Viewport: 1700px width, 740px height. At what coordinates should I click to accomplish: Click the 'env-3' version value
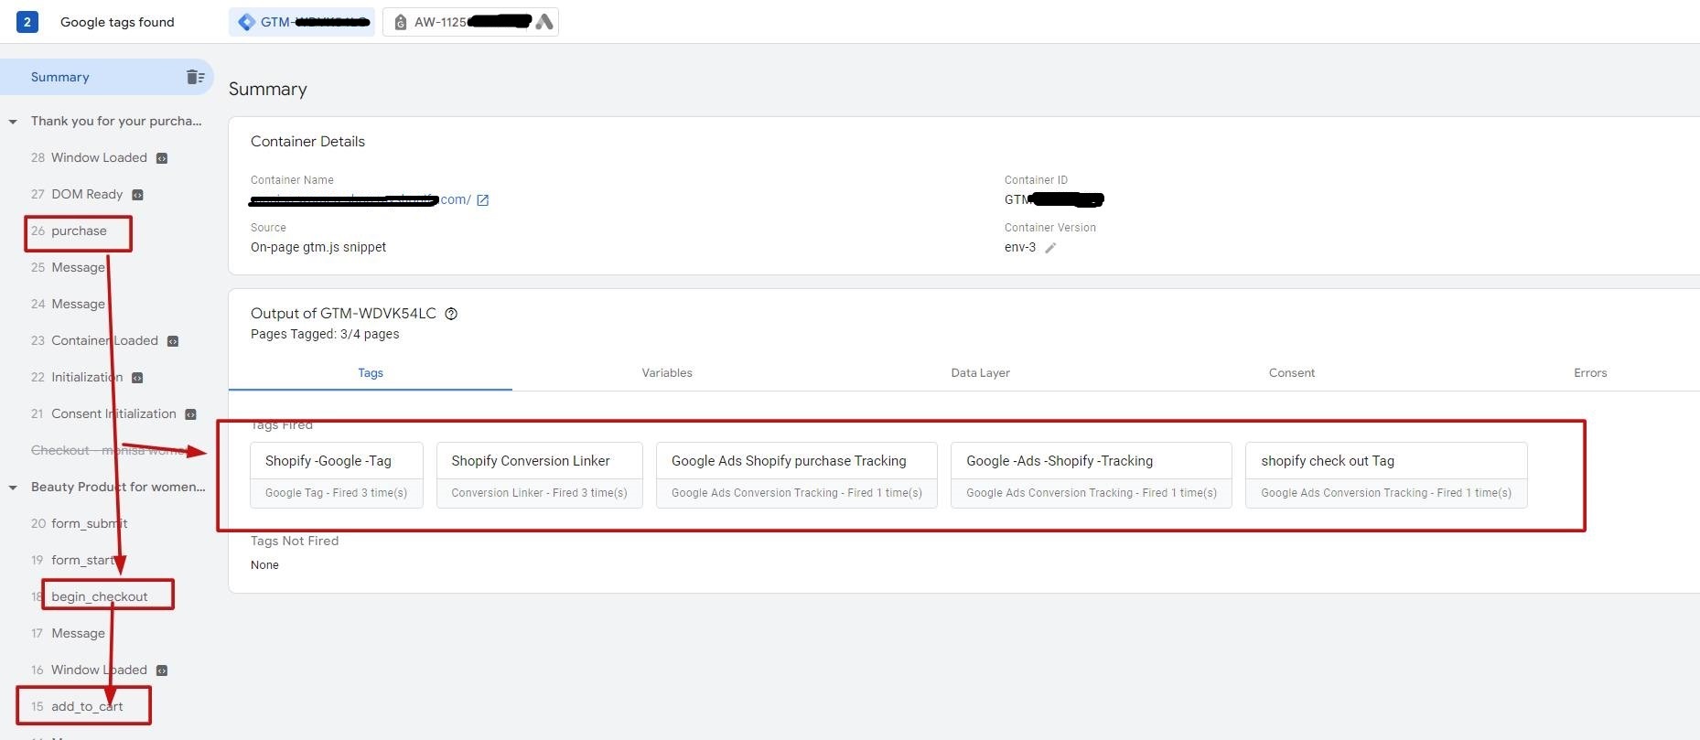(1020, 247)
